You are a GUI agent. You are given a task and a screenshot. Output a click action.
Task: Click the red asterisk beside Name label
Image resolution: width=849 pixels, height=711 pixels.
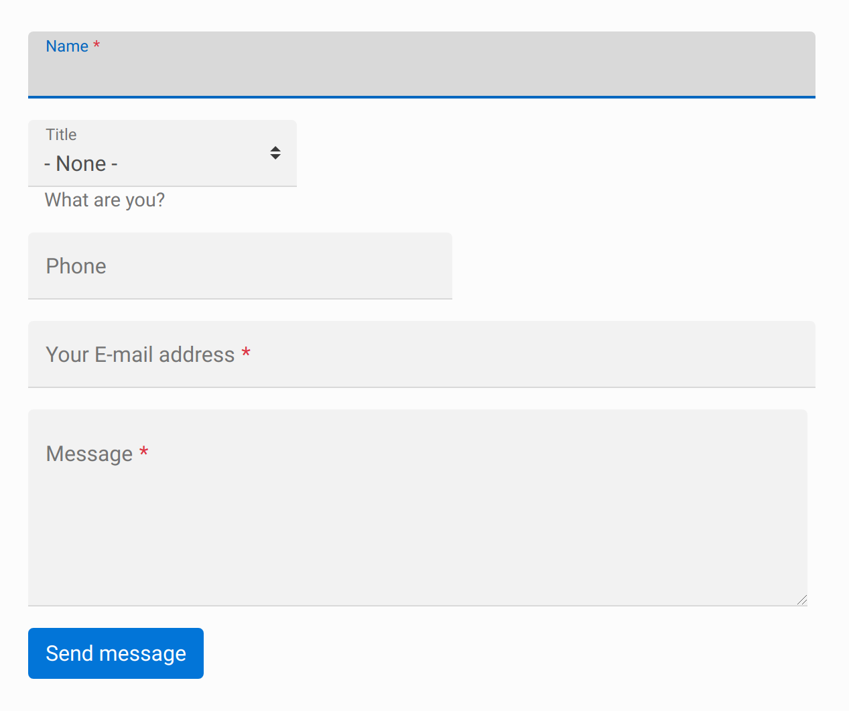coord(96,45)
